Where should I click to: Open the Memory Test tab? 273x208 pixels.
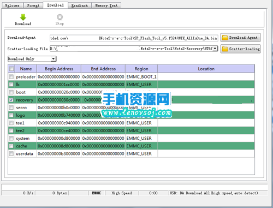[106, 5]
